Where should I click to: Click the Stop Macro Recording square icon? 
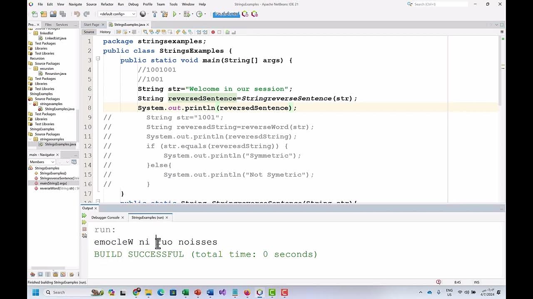(x=219, y=32)
